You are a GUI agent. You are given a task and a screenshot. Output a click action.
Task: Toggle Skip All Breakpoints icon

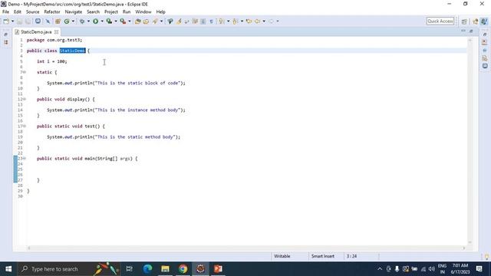coord(48,21)
